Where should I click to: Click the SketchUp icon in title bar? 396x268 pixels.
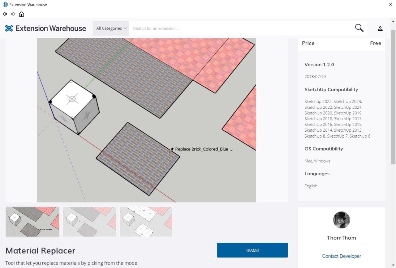pyautogui.click(x=5, y=5)
